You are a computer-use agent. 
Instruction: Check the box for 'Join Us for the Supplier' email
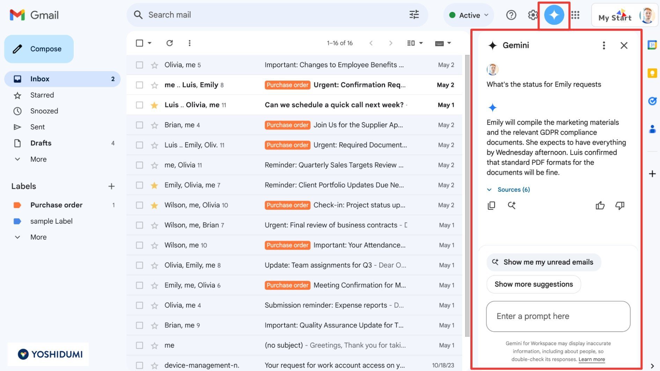(139, 125)
